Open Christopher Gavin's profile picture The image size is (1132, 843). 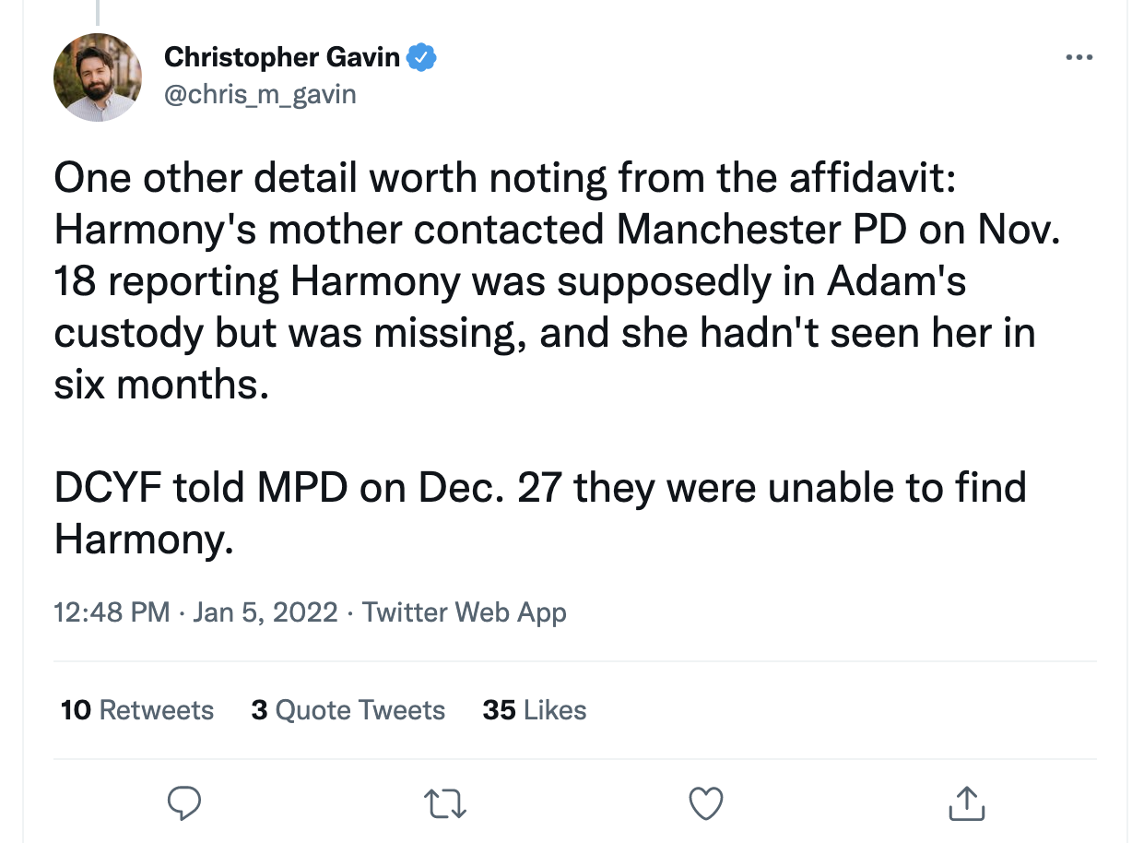[98, 77]
